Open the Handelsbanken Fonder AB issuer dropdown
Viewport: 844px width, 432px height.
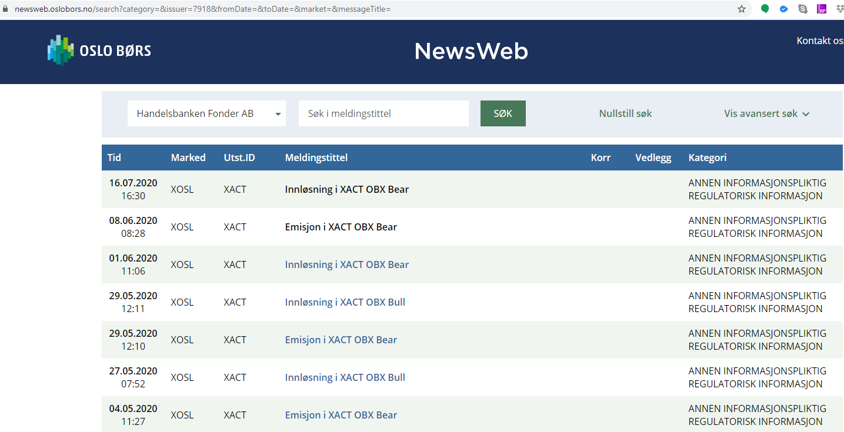(x=206, y=113)
